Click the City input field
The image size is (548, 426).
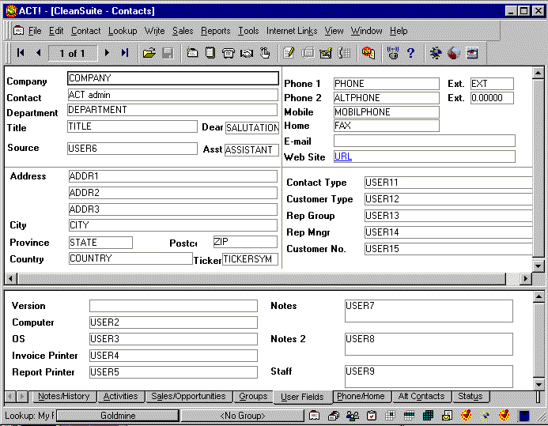point(173,225)
